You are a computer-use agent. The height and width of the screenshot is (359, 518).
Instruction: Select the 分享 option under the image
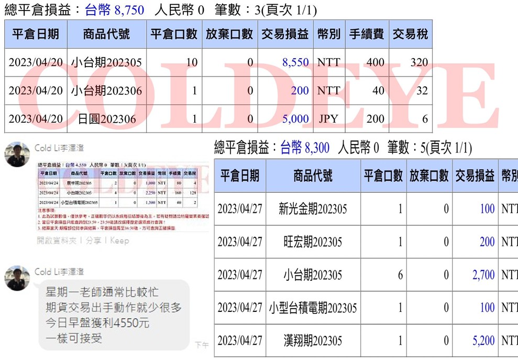[94, 241]
